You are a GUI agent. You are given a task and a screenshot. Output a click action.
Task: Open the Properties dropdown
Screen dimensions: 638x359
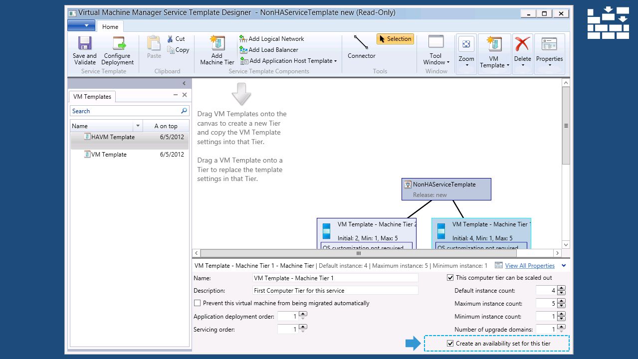[549, 54]
